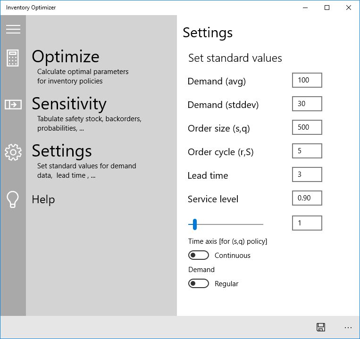Viewport: 360px width, 339px height.
Task: Click the calculator Optimize icon
Action: [x=13, y=58]
